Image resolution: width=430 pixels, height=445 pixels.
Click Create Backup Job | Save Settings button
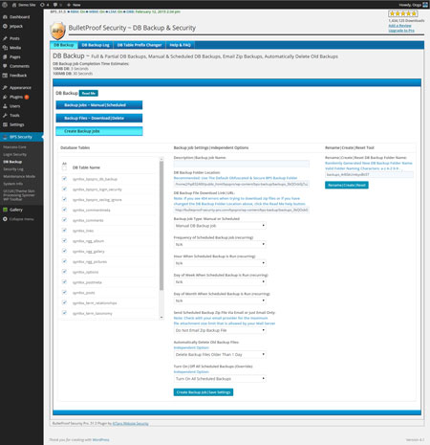(x=204, y=392)
